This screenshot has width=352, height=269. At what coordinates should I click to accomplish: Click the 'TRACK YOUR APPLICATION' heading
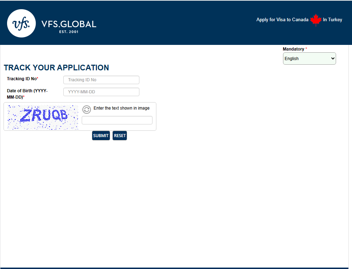(56, 68)
